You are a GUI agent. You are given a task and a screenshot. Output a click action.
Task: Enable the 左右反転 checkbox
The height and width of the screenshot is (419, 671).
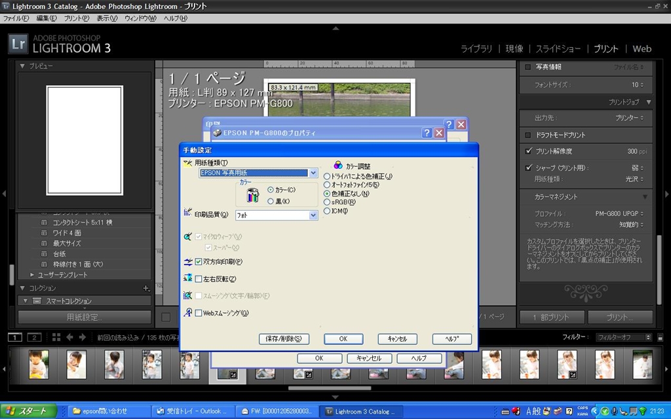[199, 279]
